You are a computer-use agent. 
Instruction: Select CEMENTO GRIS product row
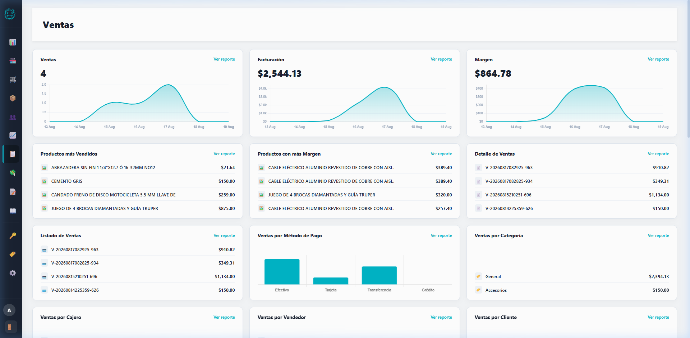138,181
